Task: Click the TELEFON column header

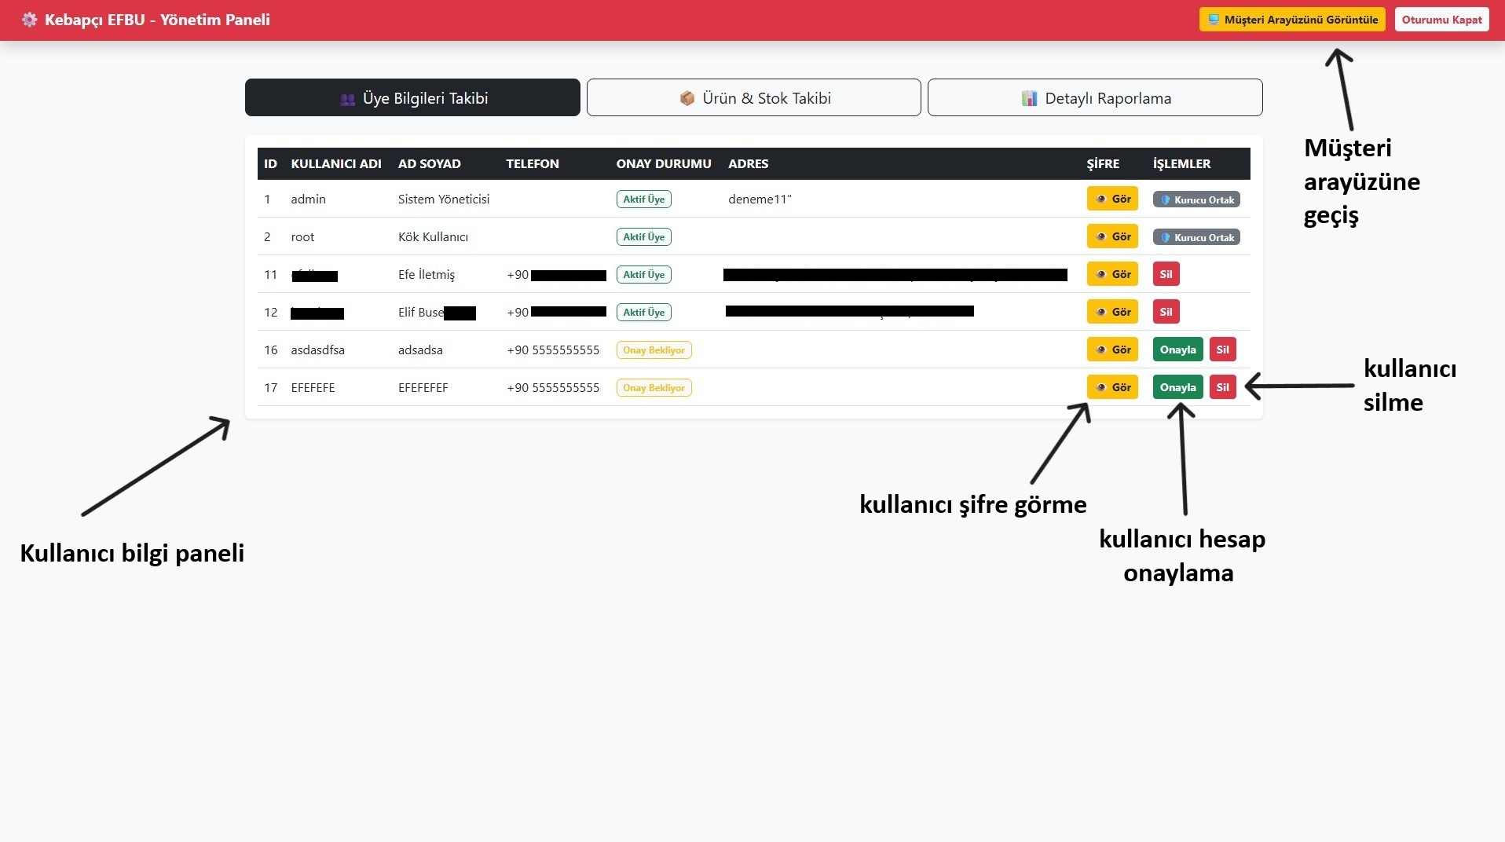Action: [x=533, y=163]
